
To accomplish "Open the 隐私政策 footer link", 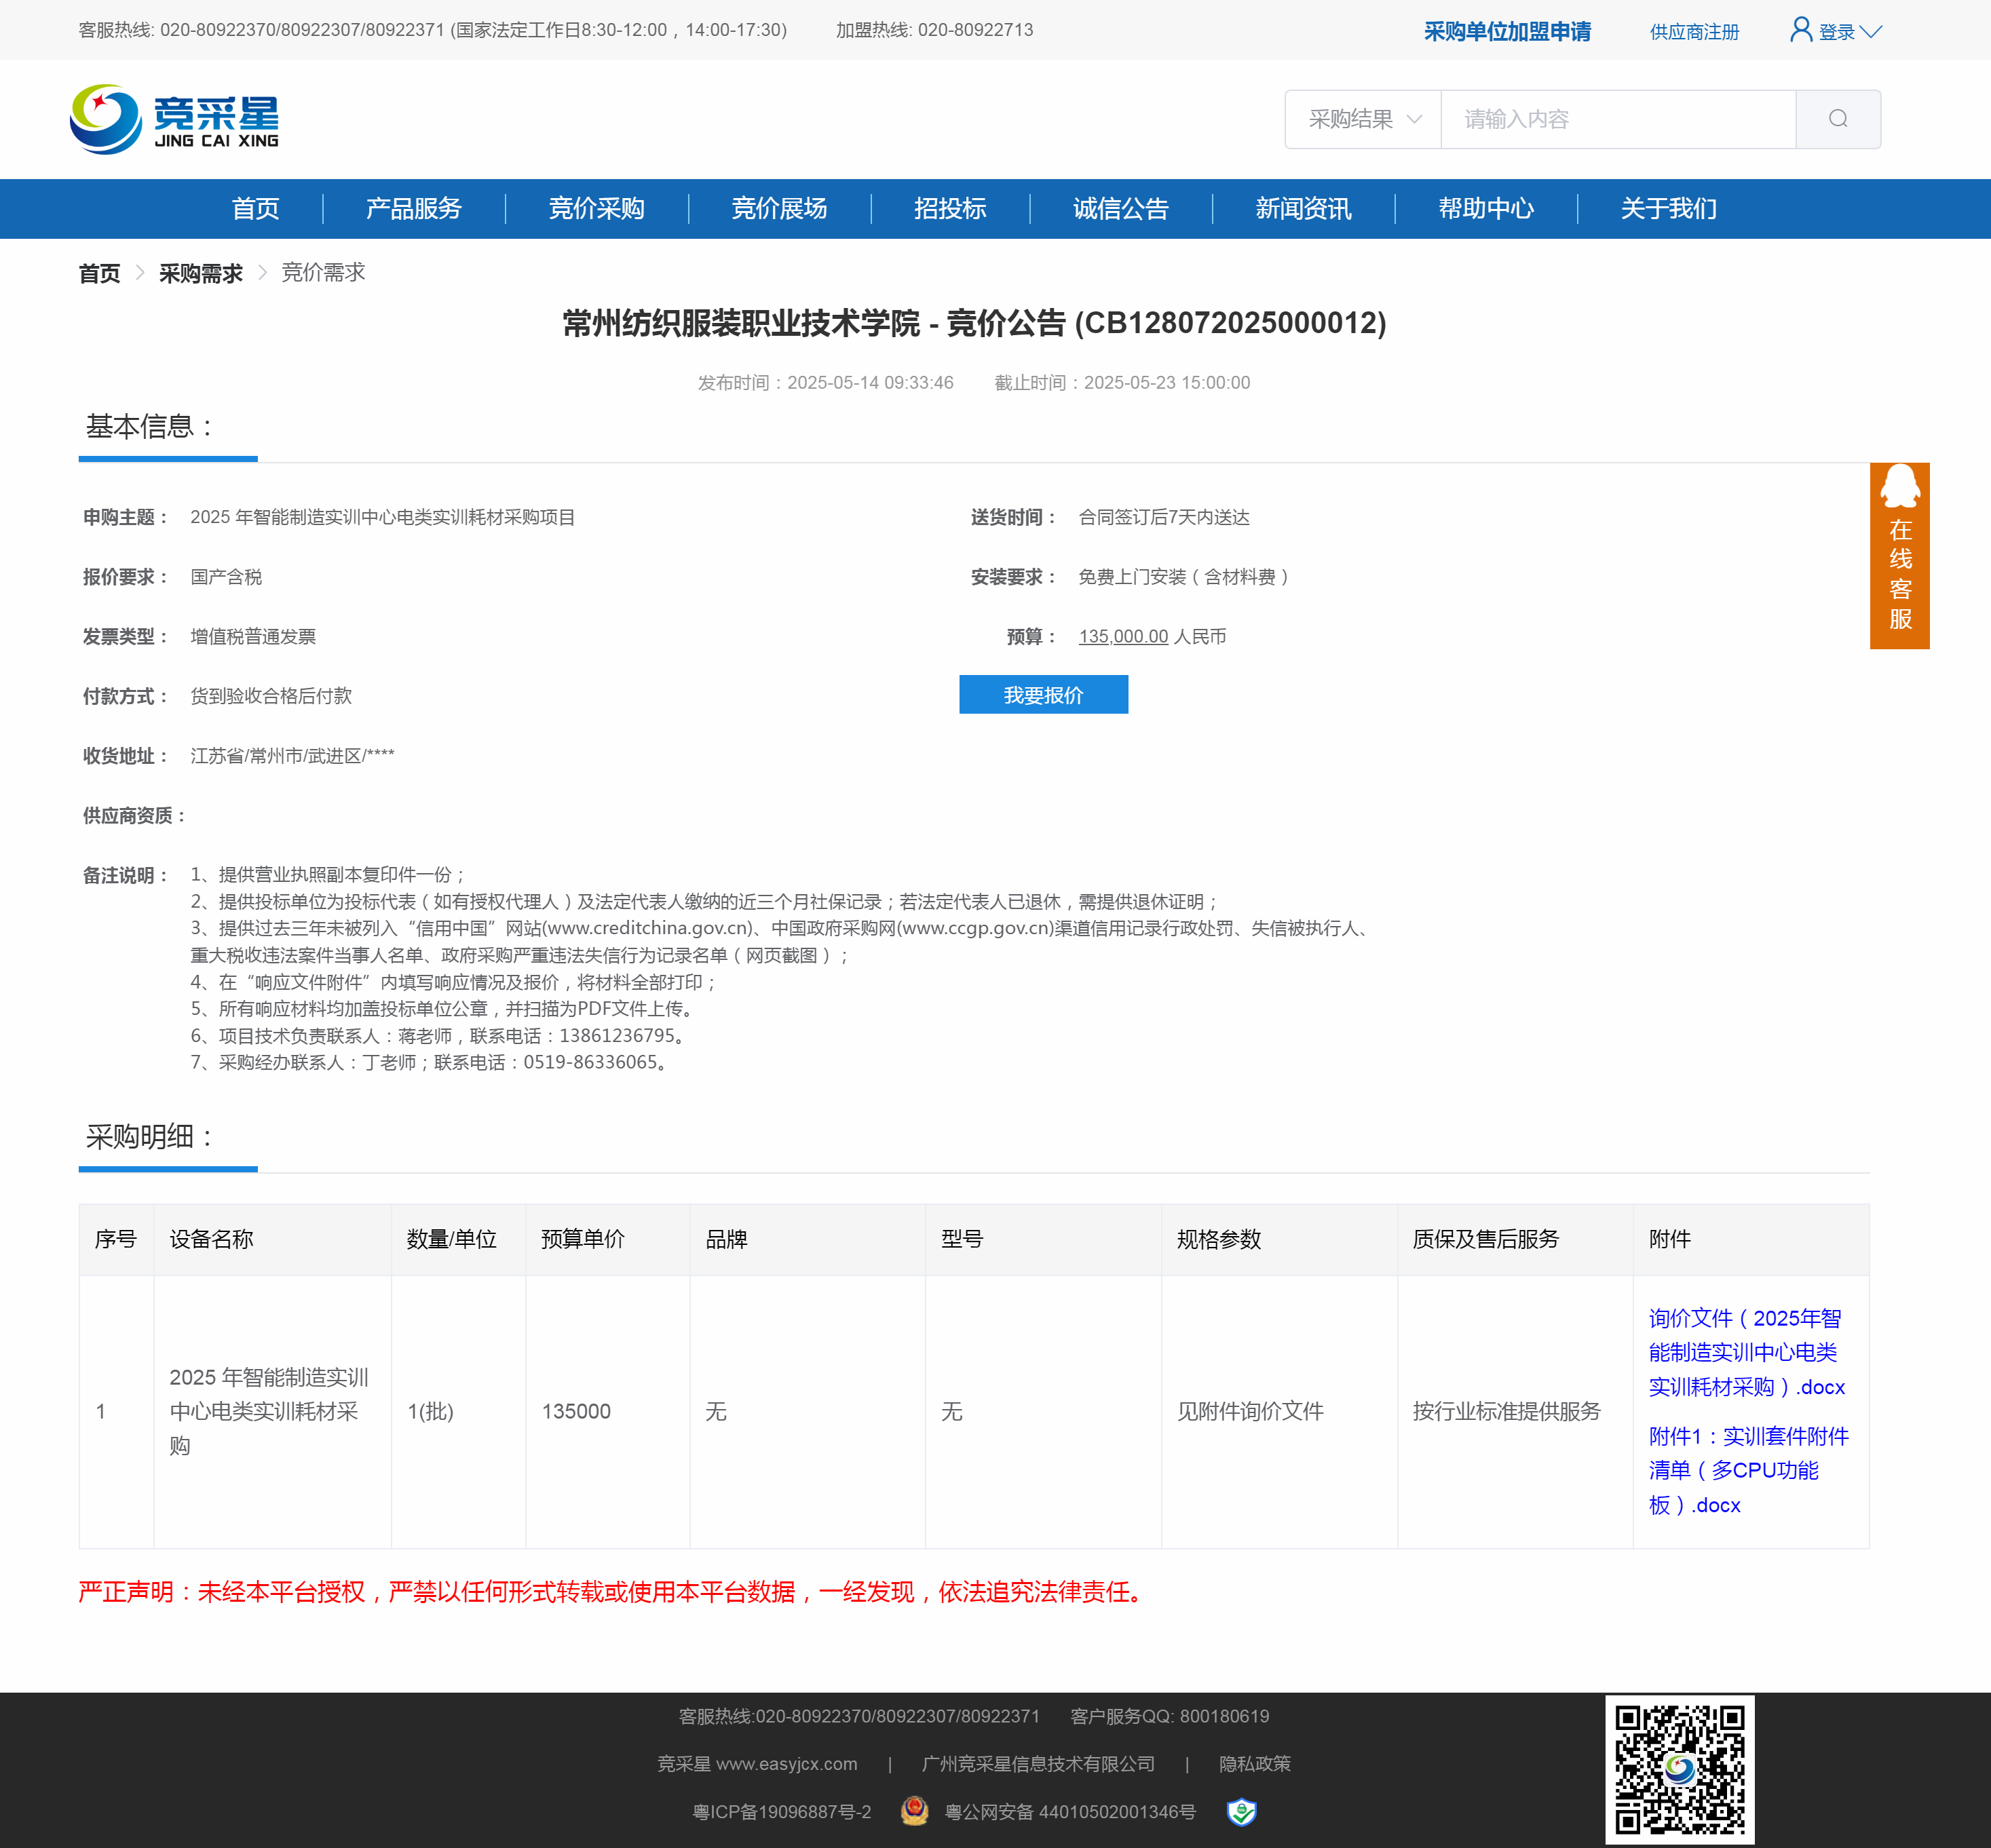I will click(1254, 1764).
